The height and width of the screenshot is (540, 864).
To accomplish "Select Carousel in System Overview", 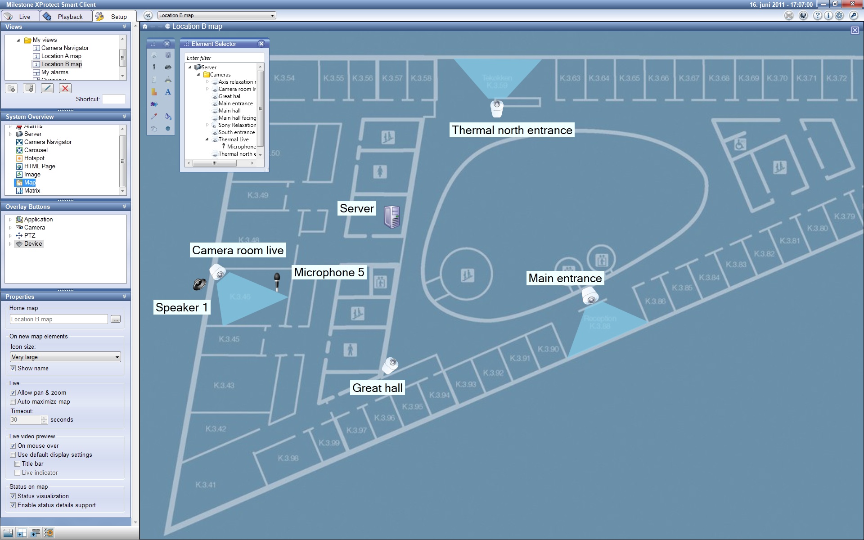I will 36,150.
